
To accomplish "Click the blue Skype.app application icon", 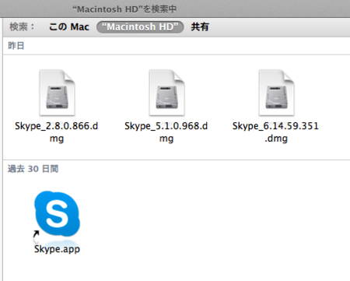I will click(57, 214).
